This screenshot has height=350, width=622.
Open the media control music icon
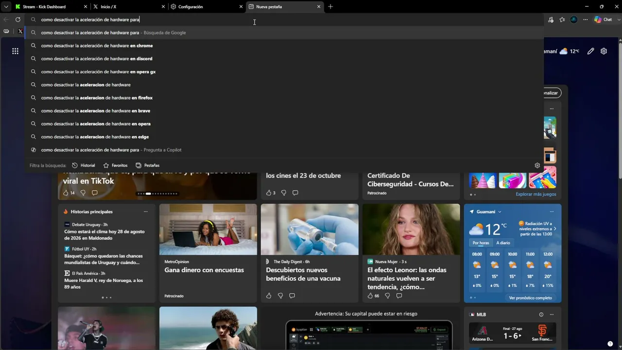[551, 19]
